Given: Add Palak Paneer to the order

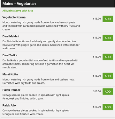Looking at the screenshot, I should [x=108, y=92].
